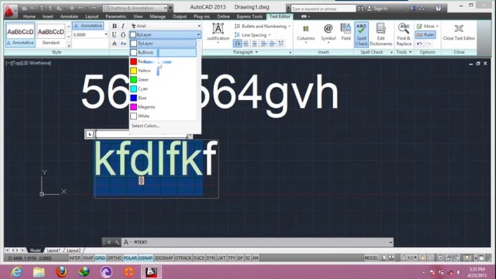Viewport: 496px width, 279px height.
Task: Toggle ORTHO mode in status bar
Action: pyautogui.click(x=114, y=258)
